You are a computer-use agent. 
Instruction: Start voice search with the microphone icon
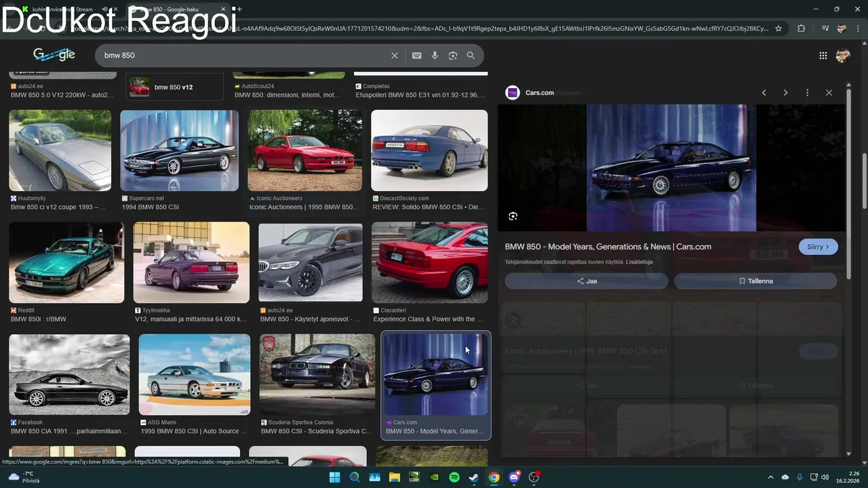click(435, 56)
